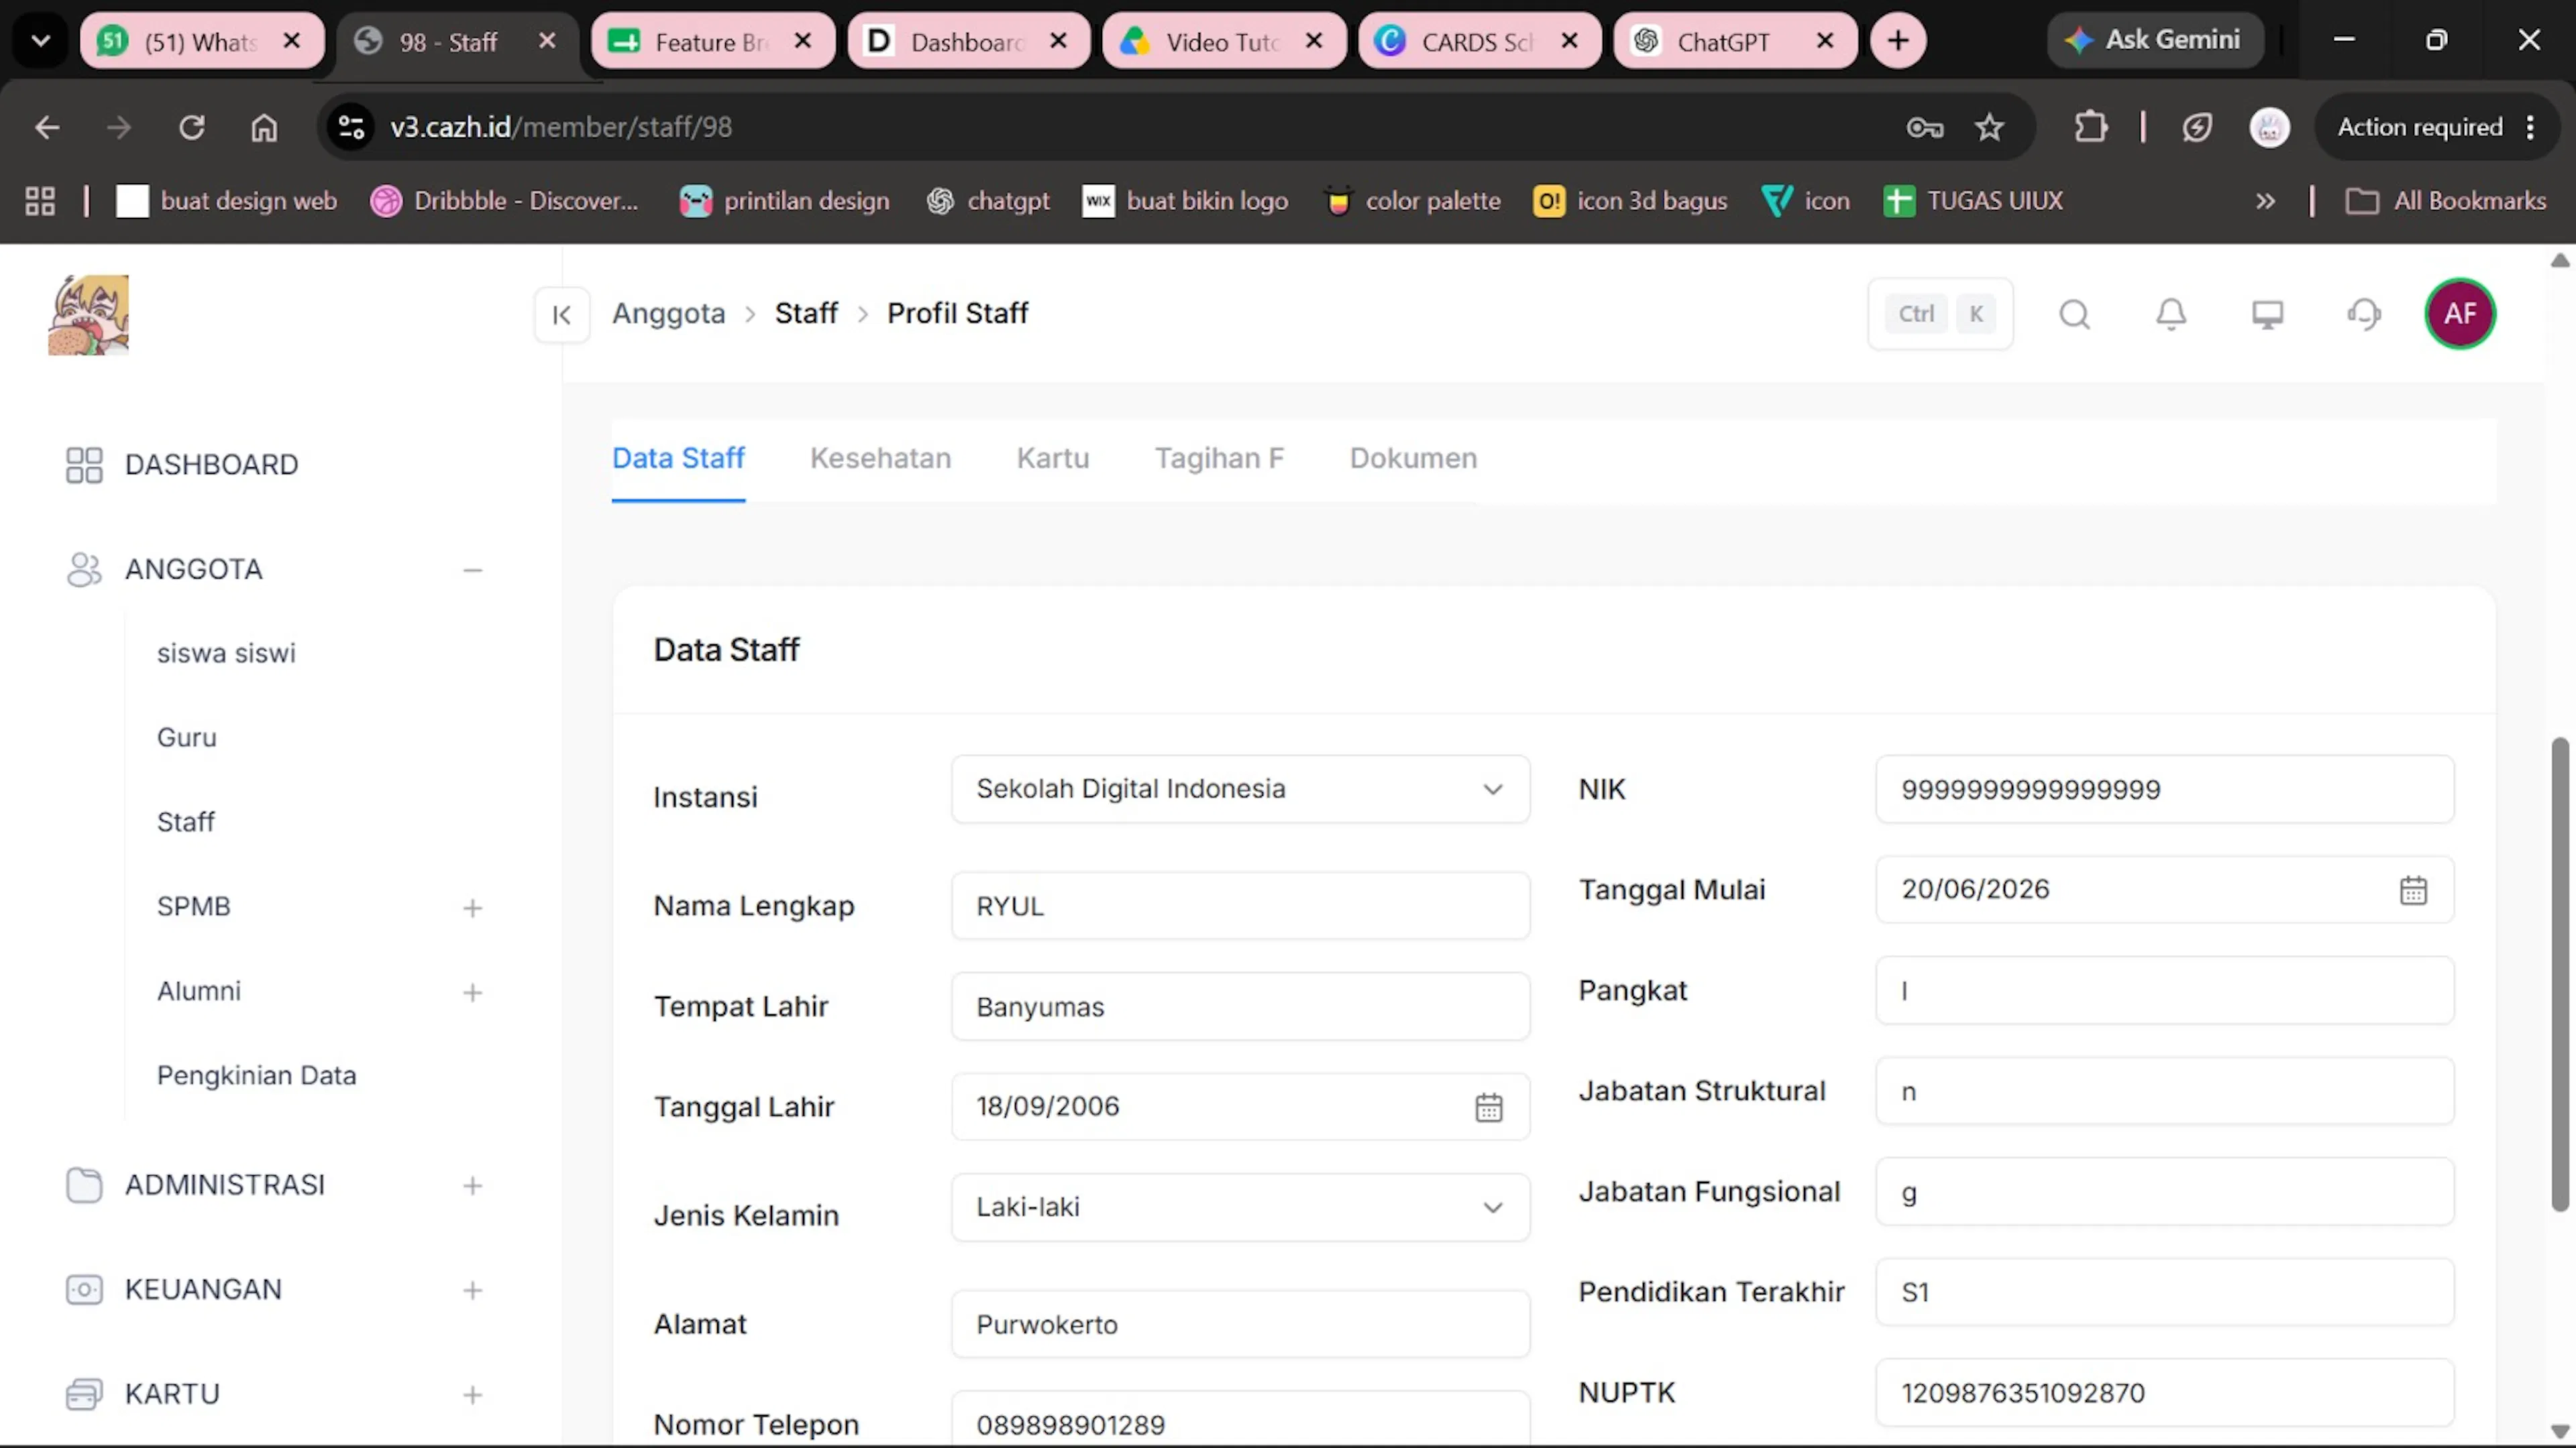Switch to the Kesehatan tab
2576x1448 pixels.
pyautogui.click(x=880, y=459)
